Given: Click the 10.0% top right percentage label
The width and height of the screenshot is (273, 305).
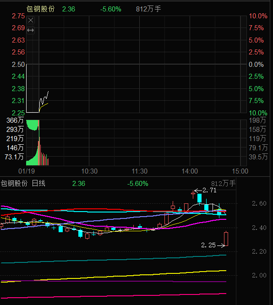Looking at the screenshot, I should (258, 16).
